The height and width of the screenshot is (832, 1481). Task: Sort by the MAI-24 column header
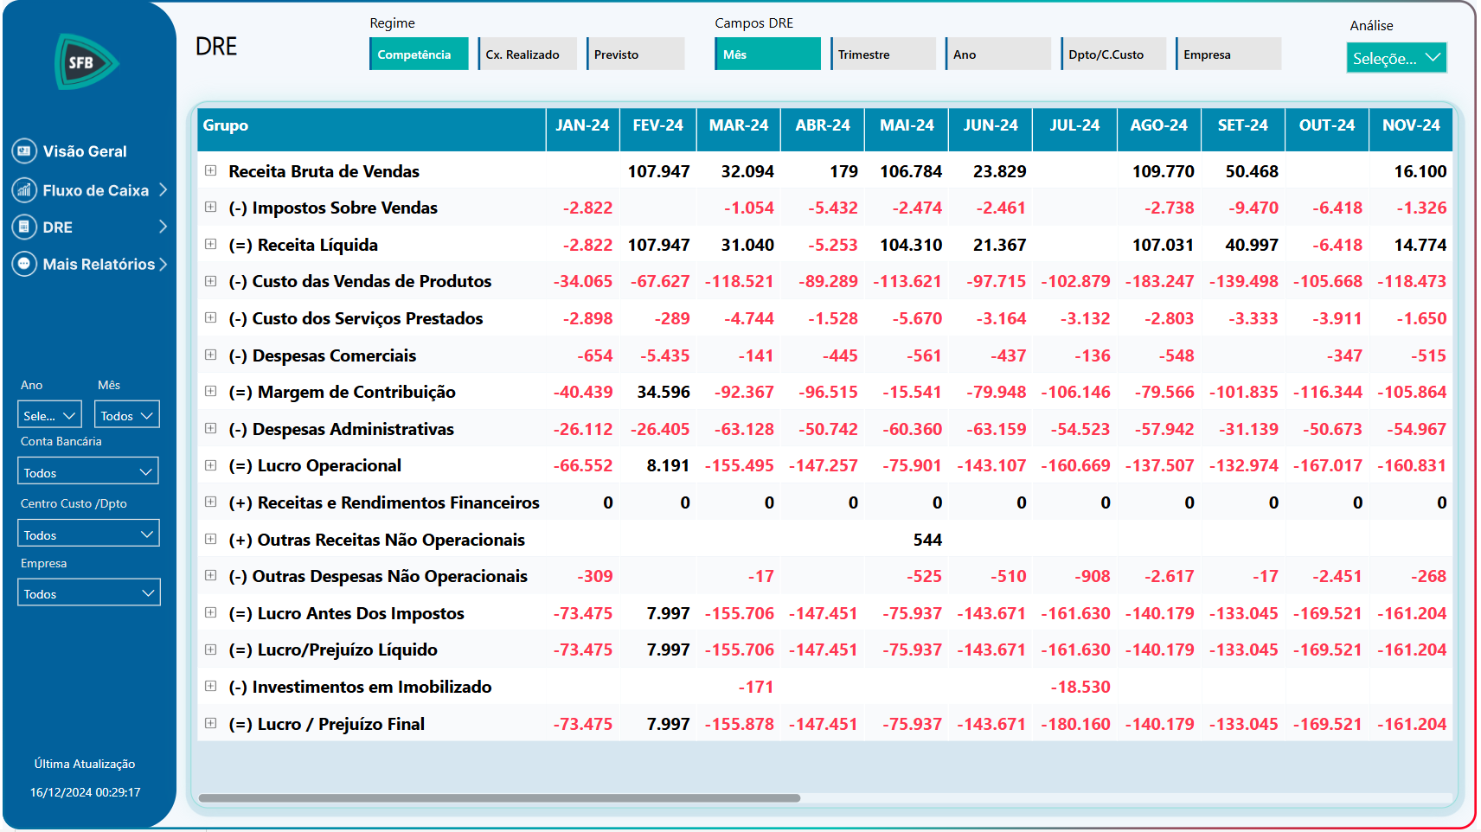907,130
